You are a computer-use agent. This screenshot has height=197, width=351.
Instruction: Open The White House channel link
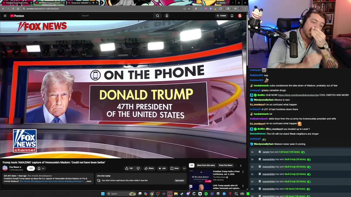[x=220, y=177]
